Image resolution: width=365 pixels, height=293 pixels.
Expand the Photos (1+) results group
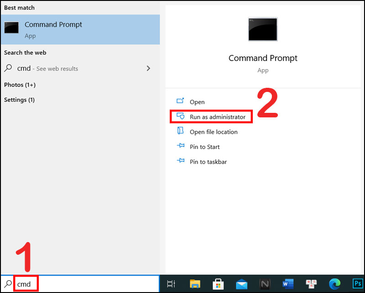pyautogui.click(x=20, y=85)
